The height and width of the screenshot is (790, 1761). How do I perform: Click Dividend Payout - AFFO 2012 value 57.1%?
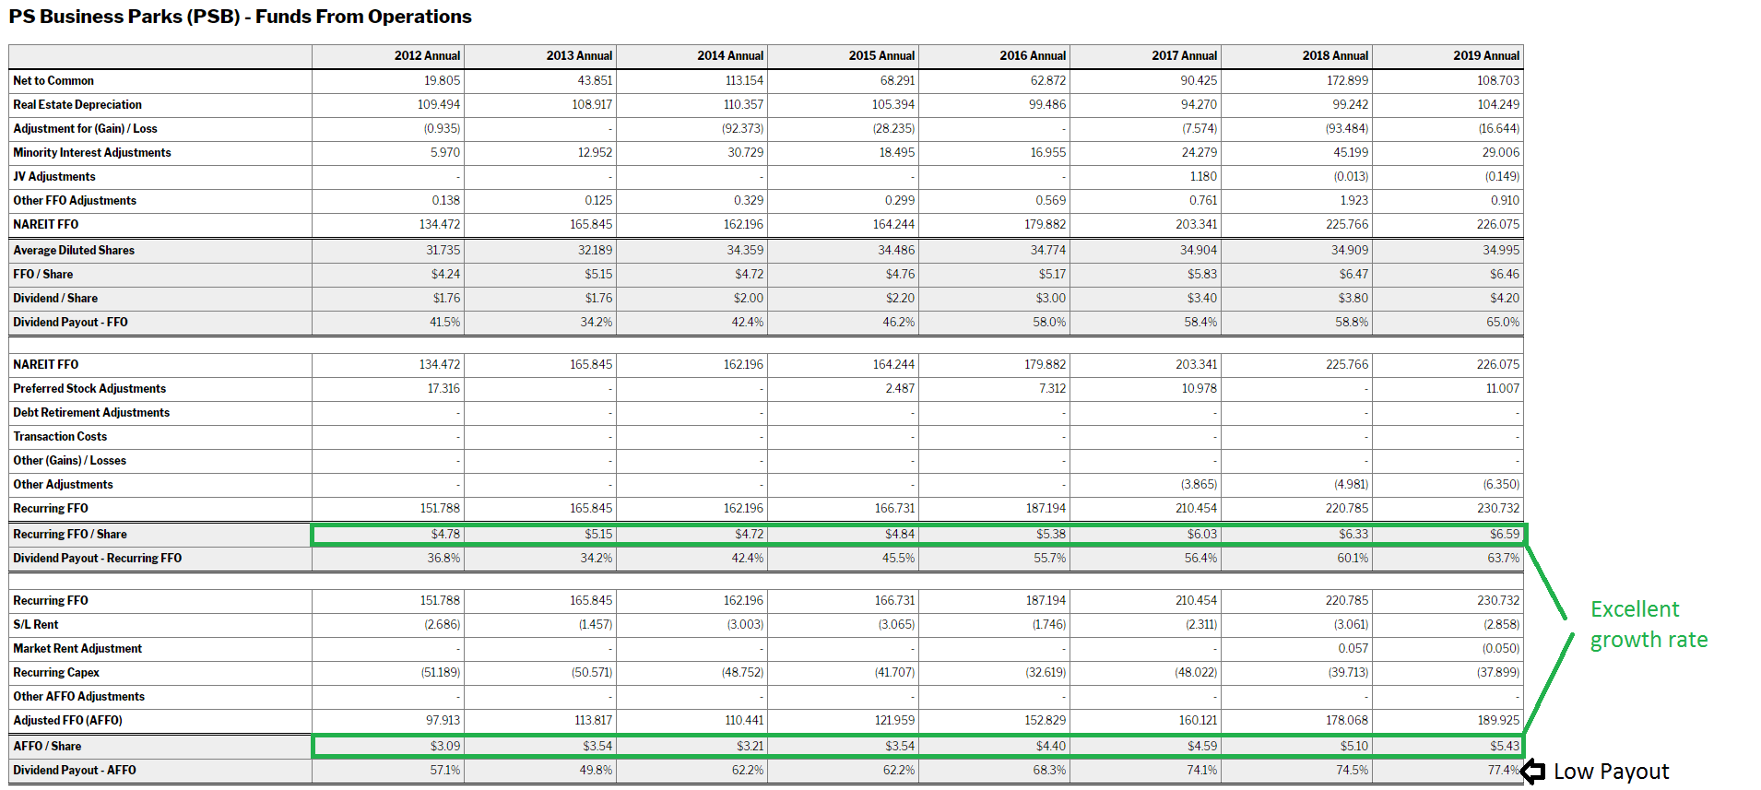[445, 771]
